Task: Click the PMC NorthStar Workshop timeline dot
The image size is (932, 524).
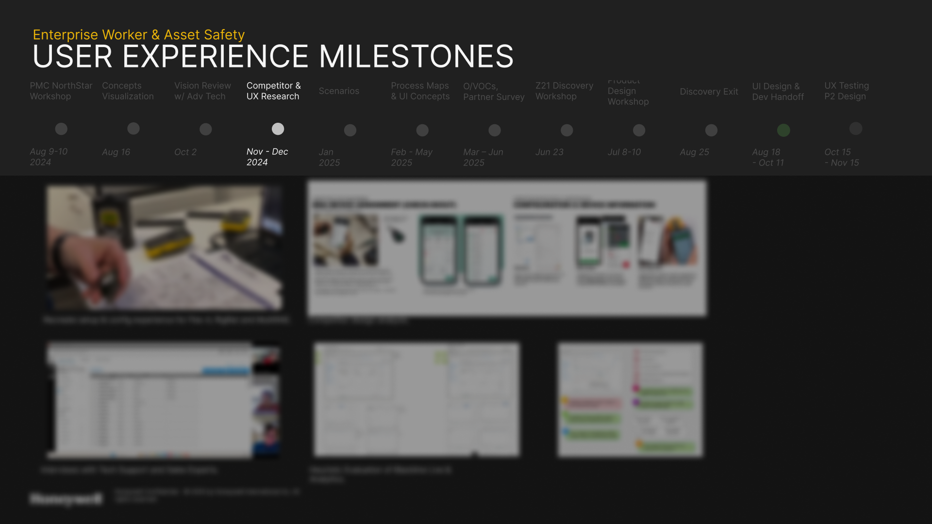Action: (61, 129)
